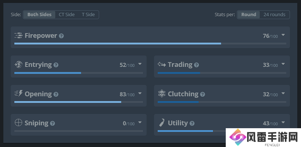Select the CT Side filter

[x=67, y=15]
